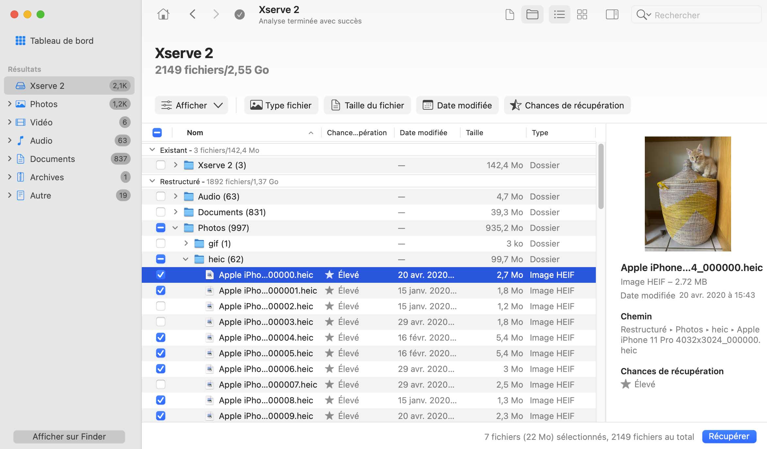Expand the Documents (831) folder
The height and width of the screenshot is (449, 767).
pos(175,212)
